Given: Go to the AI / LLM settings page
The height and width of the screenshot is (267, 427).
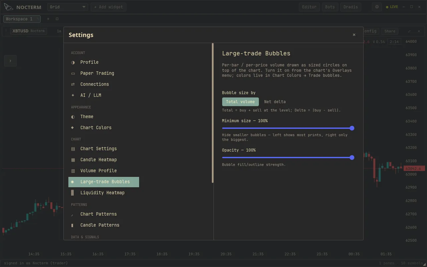Looking at the screenshot, I should 104,95.
